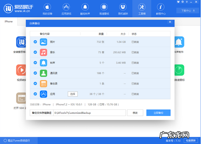The height and width of the screenshot is (144, 201).
Task: Click the 音乐 music note icon
Action: [44, 52]
